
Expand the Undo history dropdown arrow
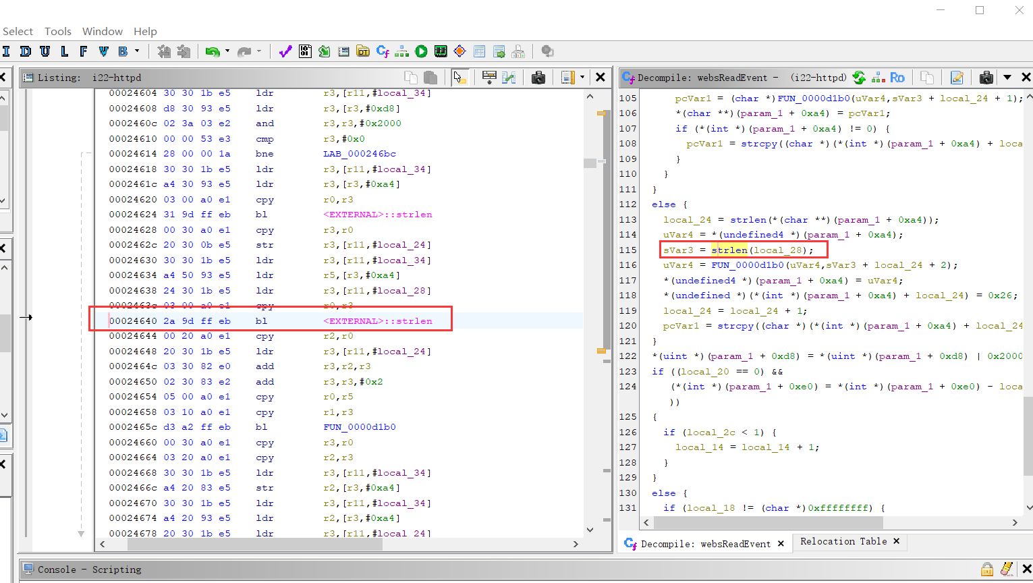[227, 51]
